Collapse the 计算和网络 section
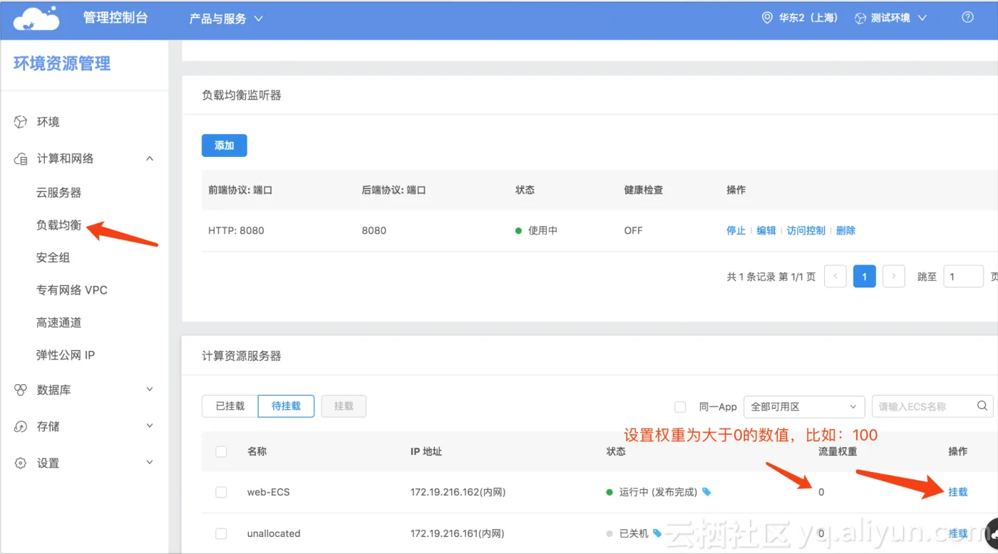This screenshot has width=998, height=554. pyautogui.click(x=150, y=158)
